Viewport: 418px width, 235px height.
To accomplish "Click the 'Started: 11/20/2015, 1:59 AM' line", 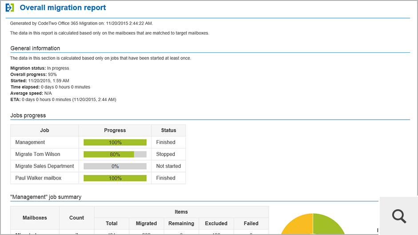I will [x=40, y=81].
